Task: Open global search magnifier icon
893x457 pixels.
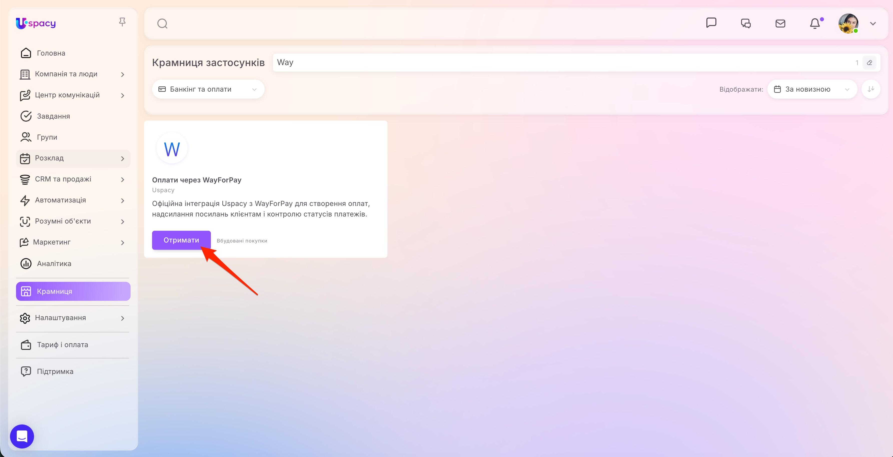Action: [x=162, y=24]
